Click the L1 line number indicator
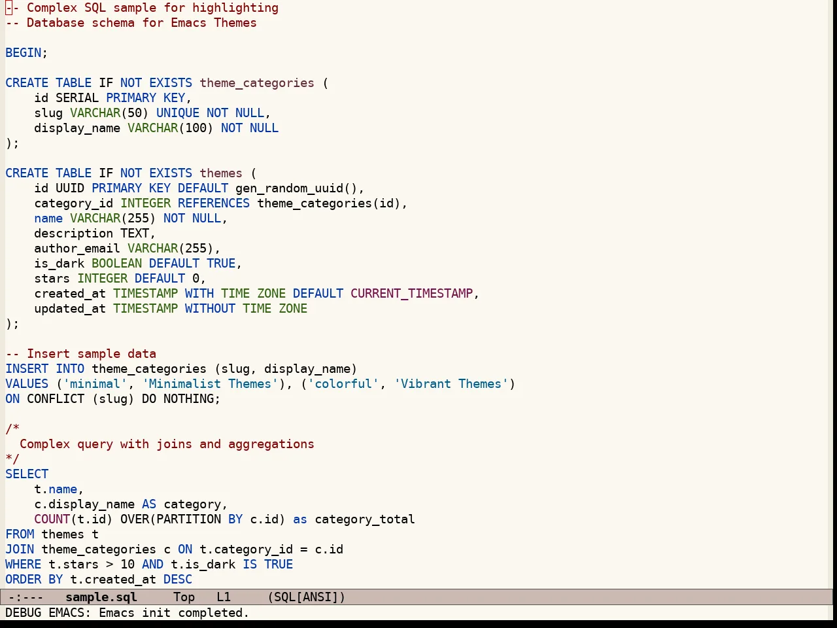Screen dimensions: 837x628 point(224,597)
